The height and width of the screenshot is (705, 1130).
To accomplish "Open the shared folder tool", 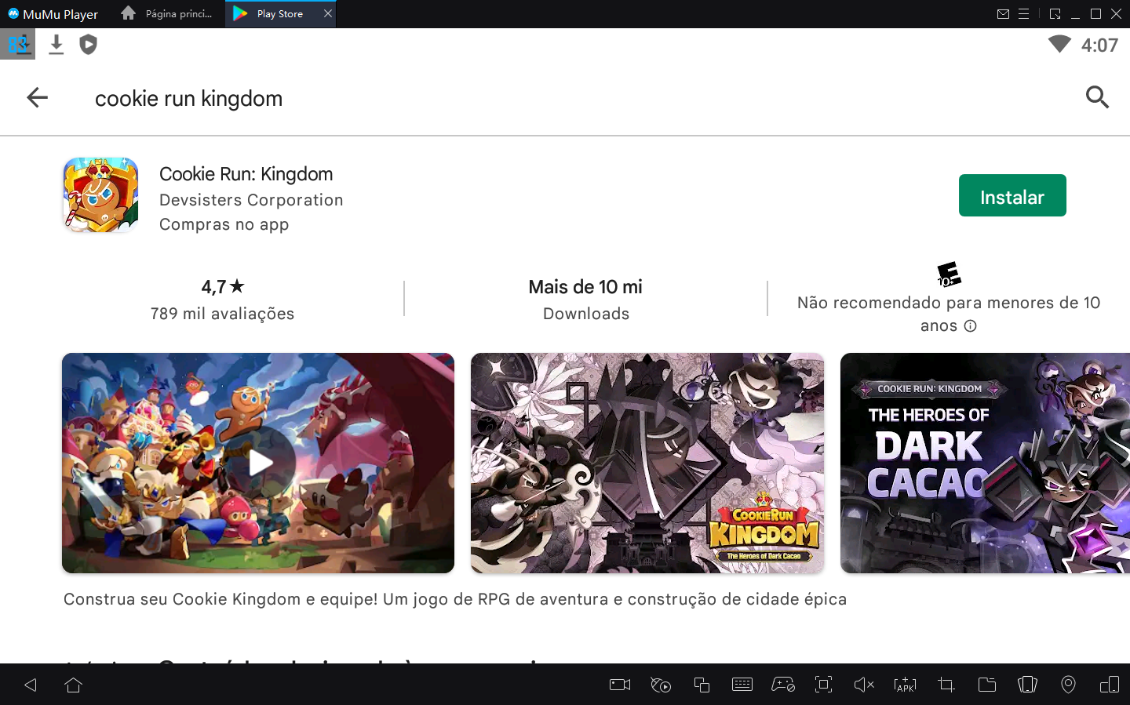I will pos(986,685).
